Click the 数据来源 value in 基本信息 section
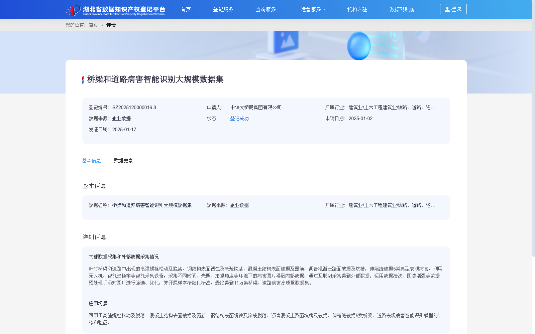This screenshot has width=535, height=334. click(239, 205)
